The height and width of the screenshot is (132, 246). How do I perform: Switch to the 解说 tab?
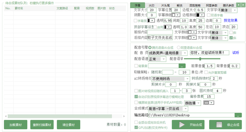[179, 5]
